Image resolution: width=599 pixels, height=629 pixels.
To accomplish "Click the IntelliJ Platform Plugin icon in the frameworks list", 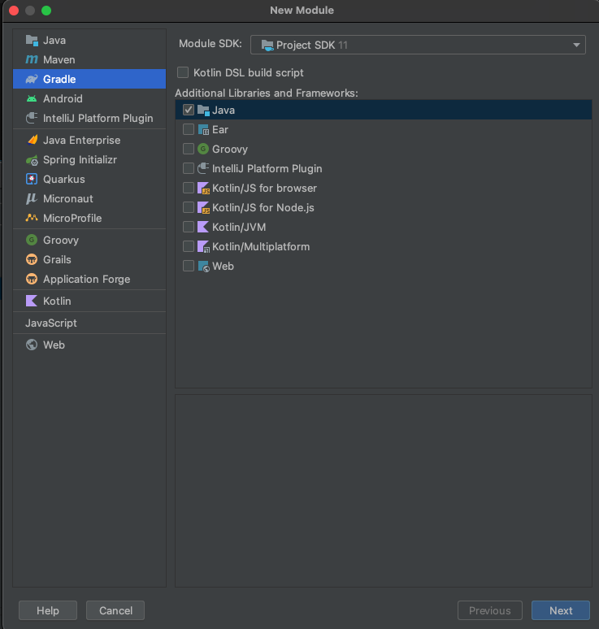I will (203, 168).
